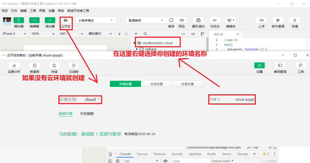Open the Default levels dropdown
This screenshot has height=163, width=310.
222,161
